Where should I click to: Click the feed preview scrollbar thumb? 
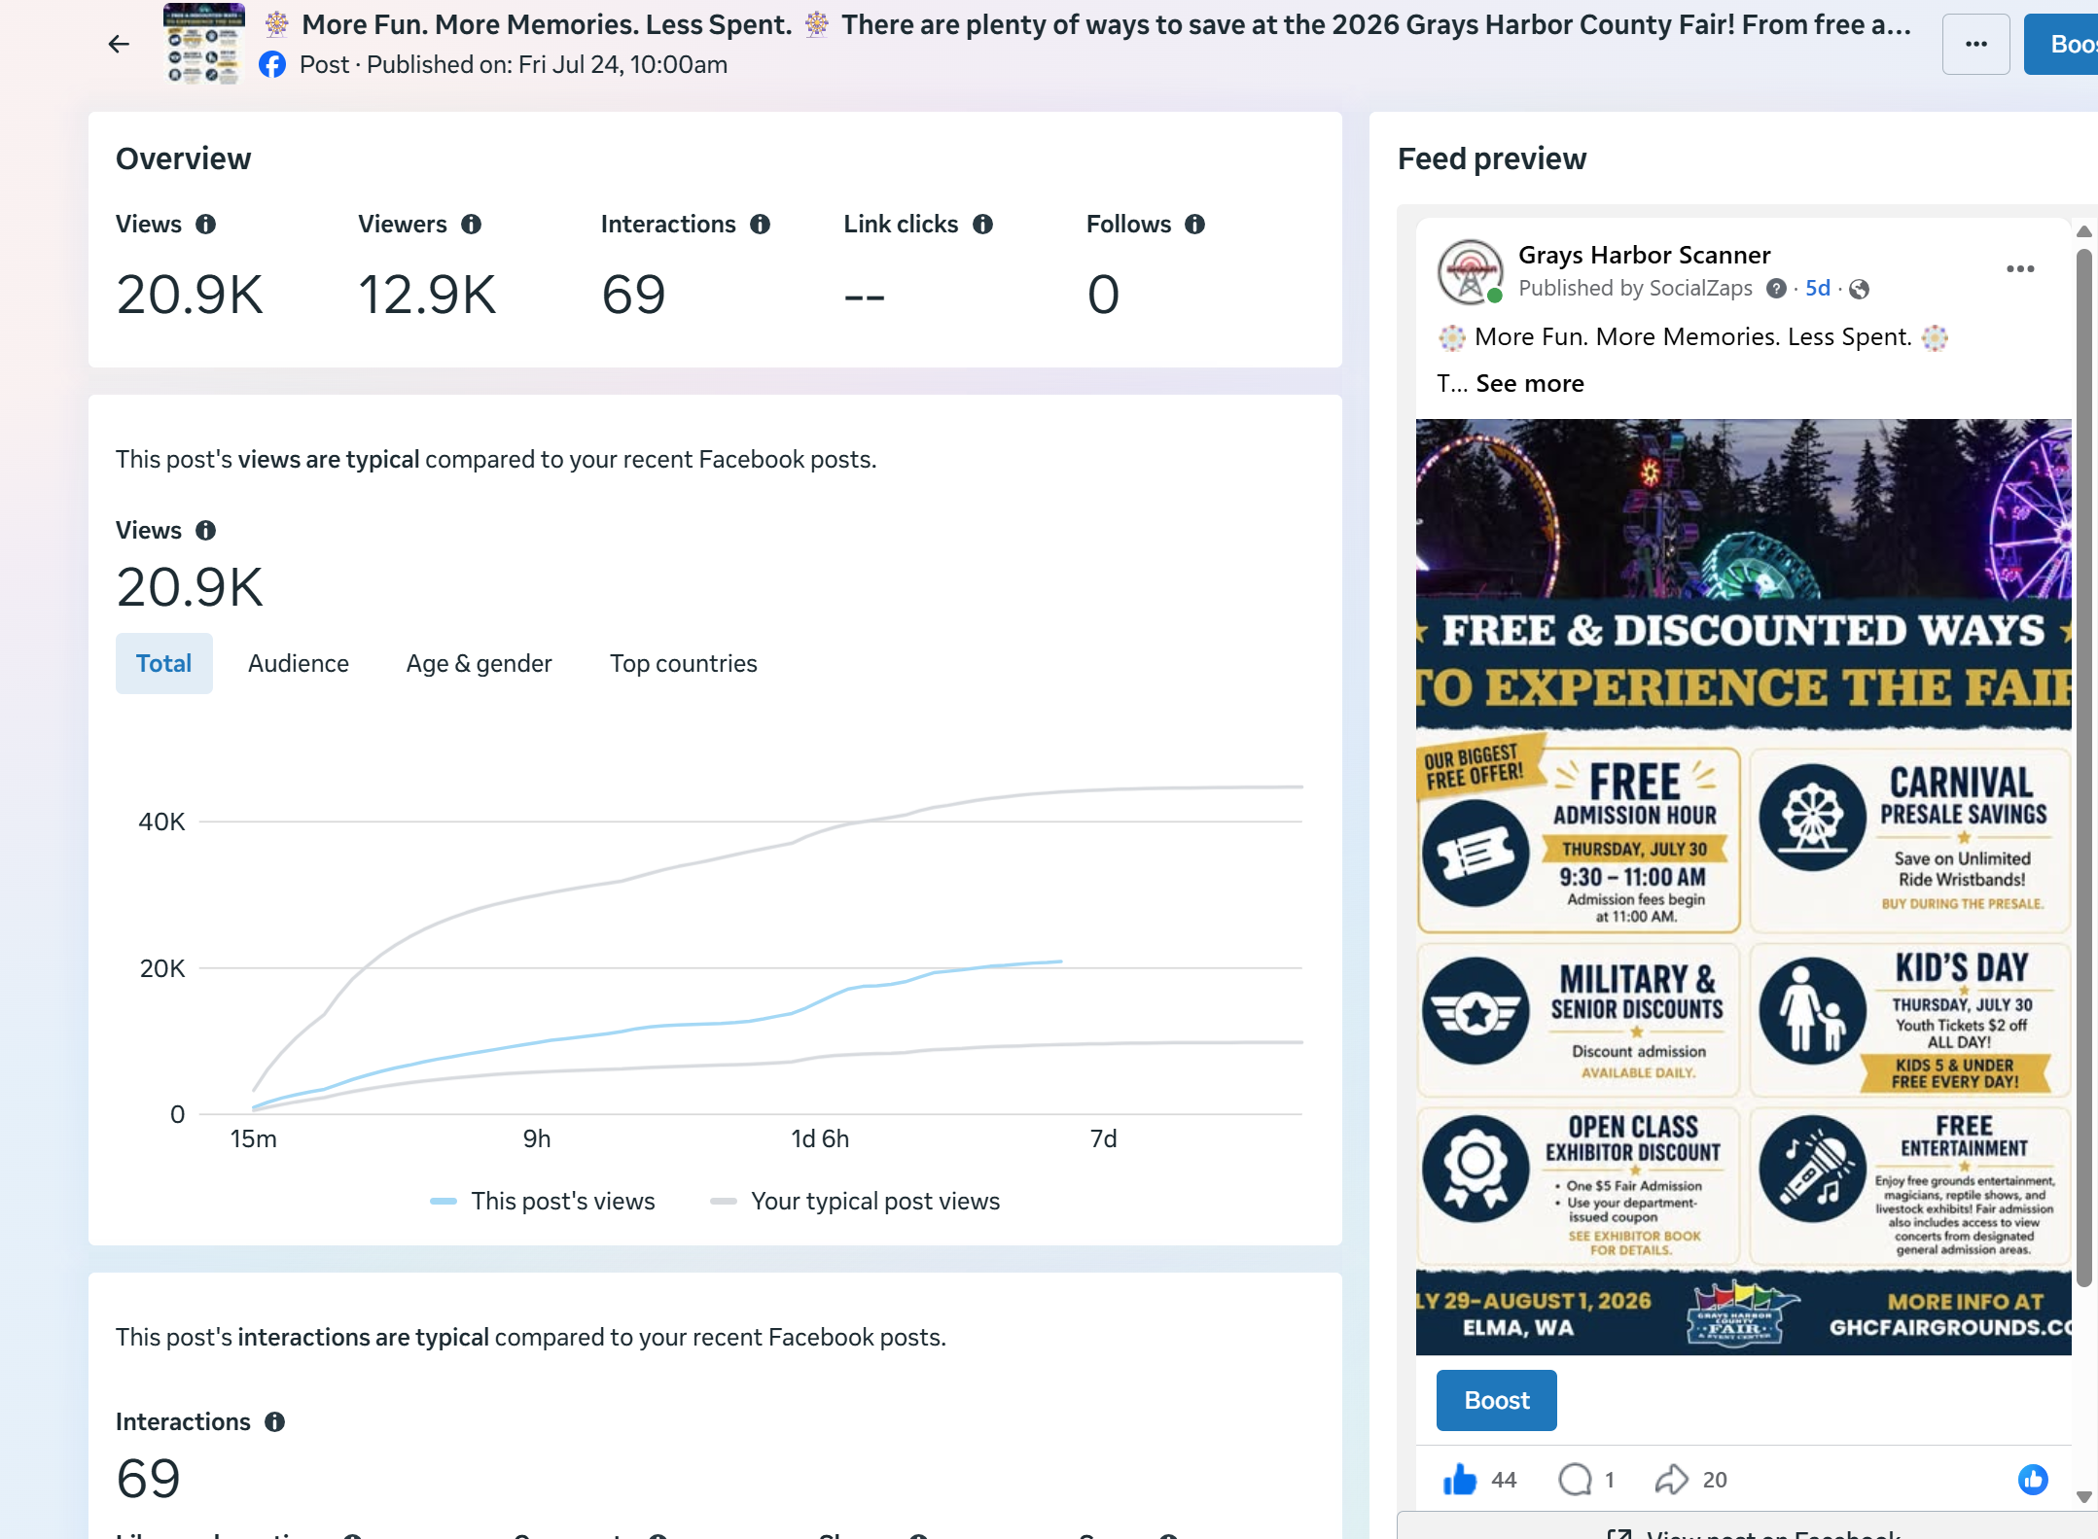(x=2083, y=768)
